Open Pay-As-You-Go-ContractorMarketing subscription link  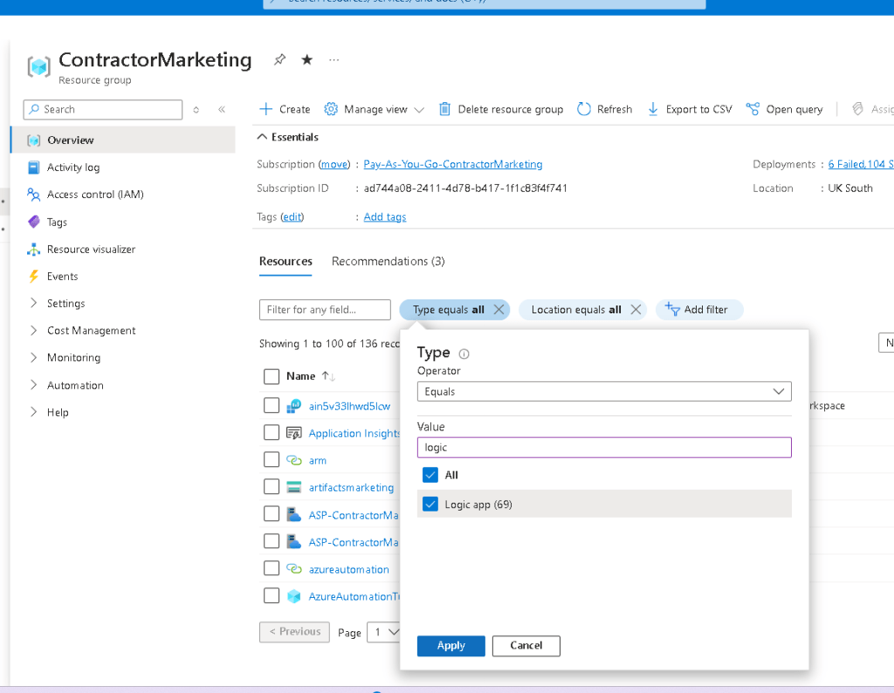[453, 164]
